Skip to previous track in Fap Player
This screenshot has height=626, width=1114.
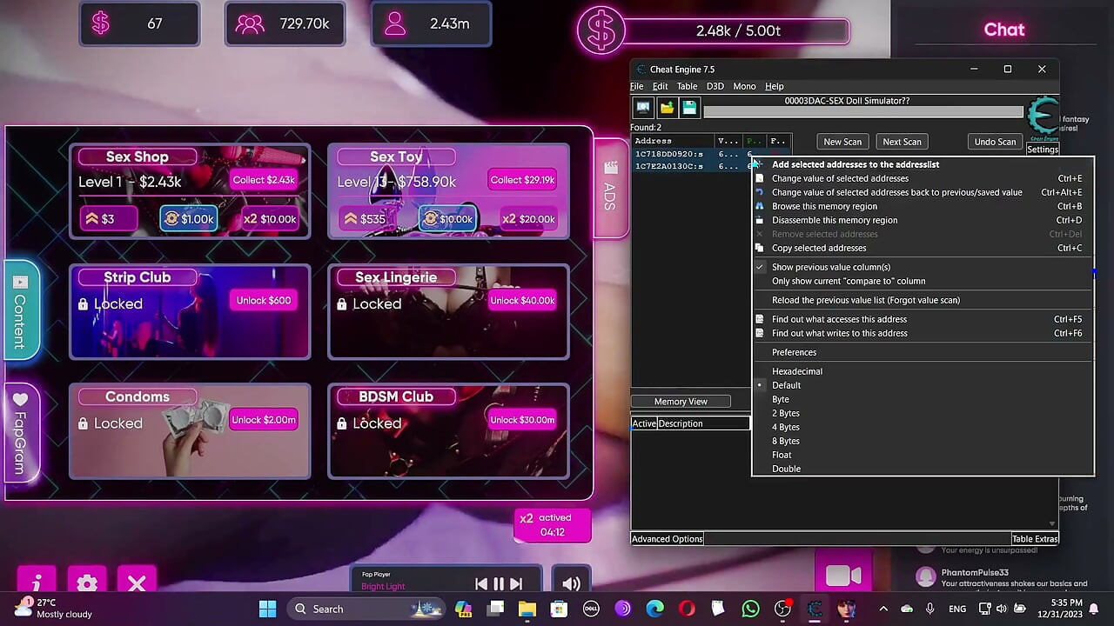pyautogui.click(x=481, y=584)
